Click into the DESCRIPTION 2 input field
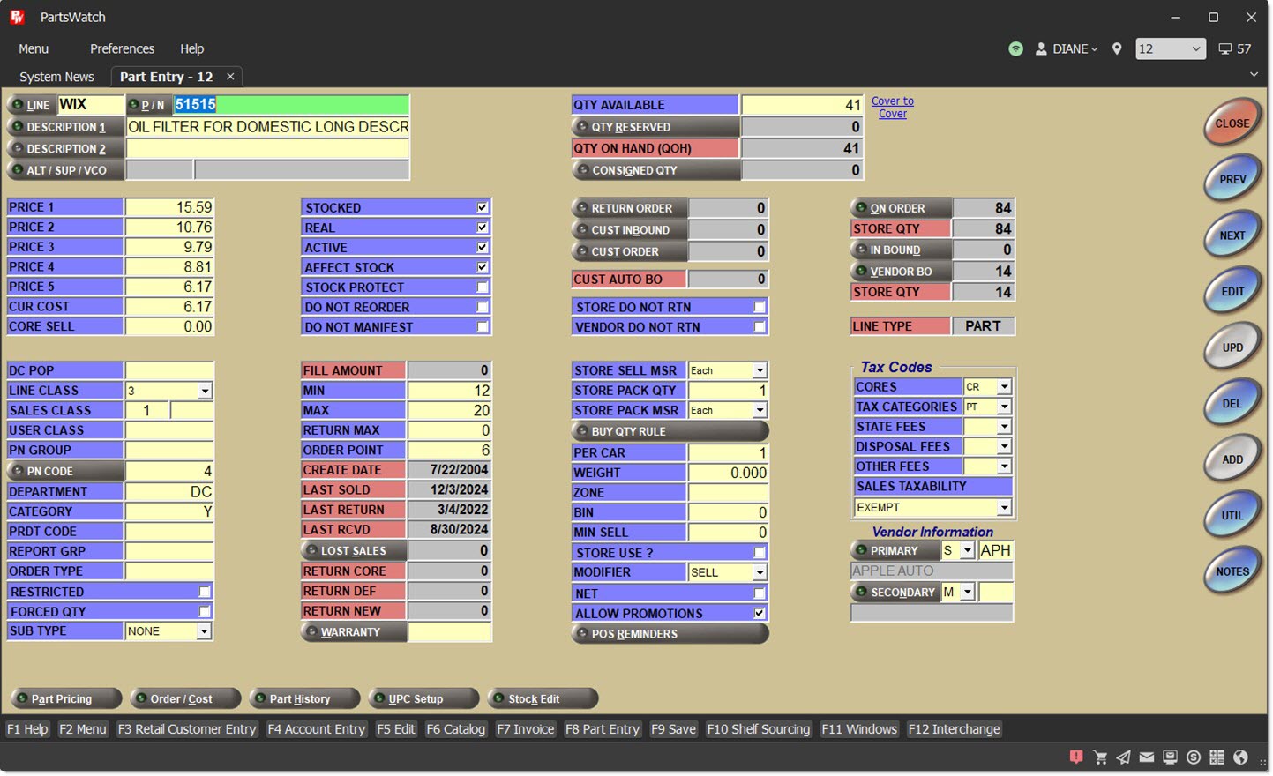Viewport: 1273px width, 776px height. coord(267,149)
